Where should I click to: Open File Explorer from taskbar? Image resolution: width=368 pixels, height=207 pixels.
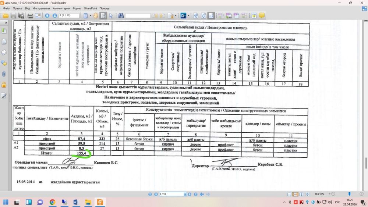(x=88, y=202)
